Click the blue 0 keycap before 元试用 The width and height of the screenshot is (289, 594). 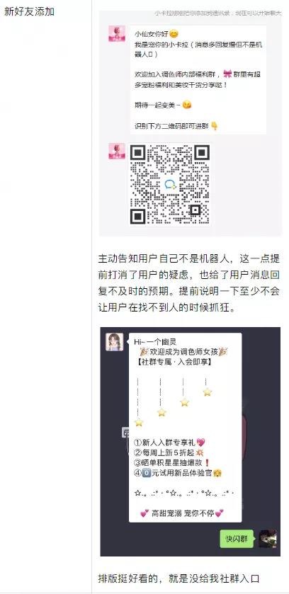pyautogui.click(x=146, y=473)
